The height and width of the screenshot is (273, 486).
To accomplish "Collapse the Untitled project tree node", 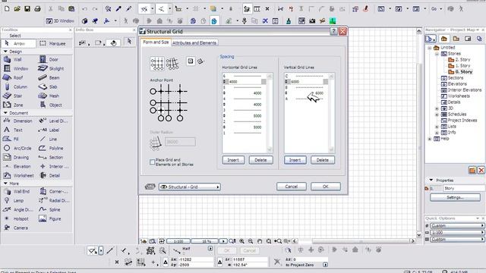I will [x=430, y=48].
